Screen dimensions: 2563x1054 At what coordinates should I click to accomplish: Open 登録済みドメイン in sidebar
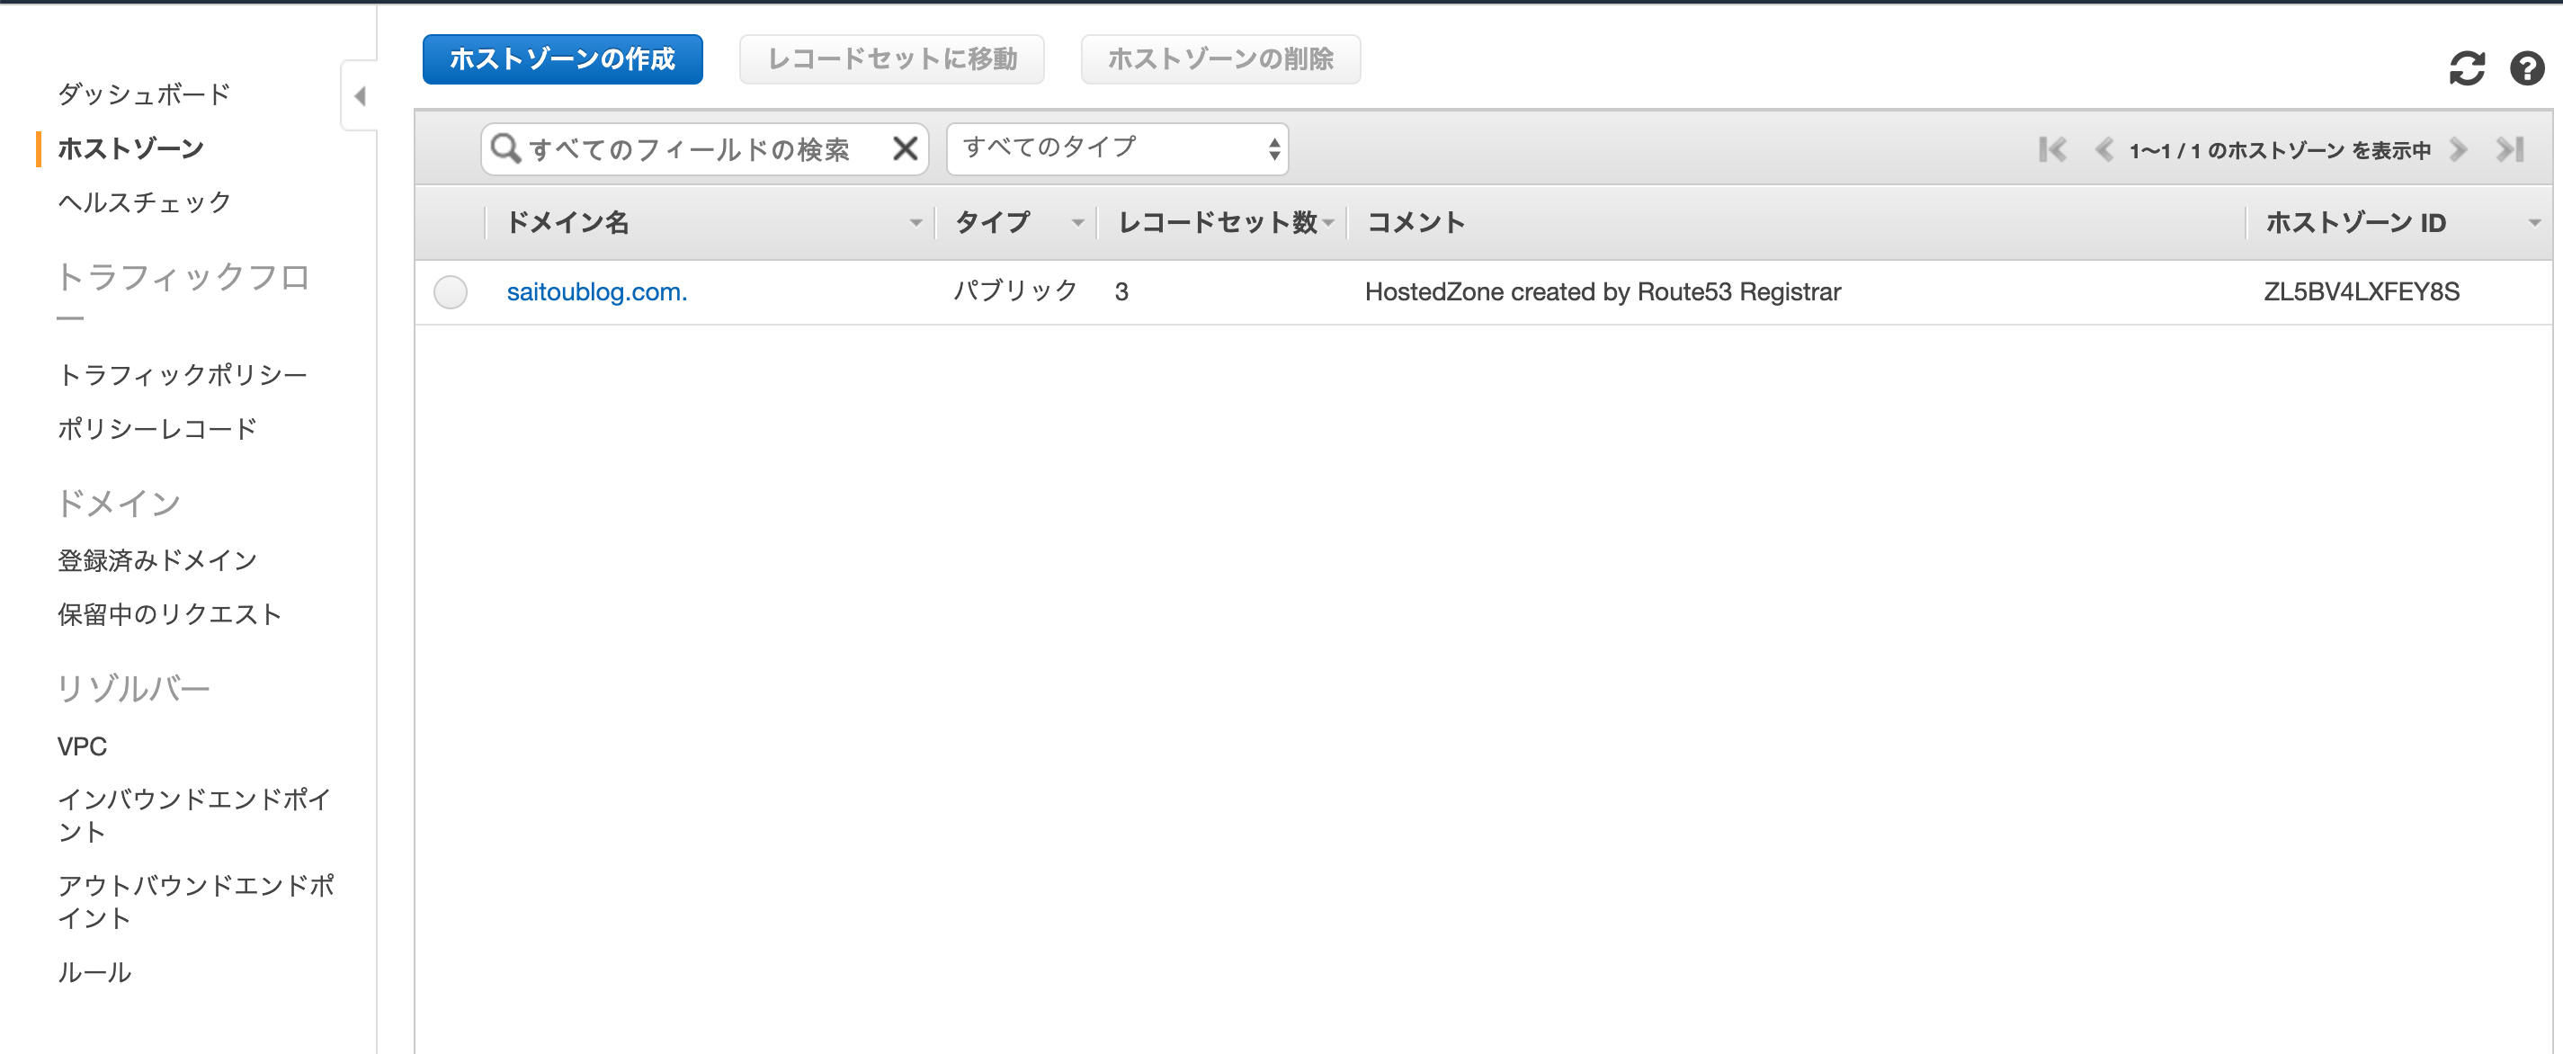click(157, 560)
